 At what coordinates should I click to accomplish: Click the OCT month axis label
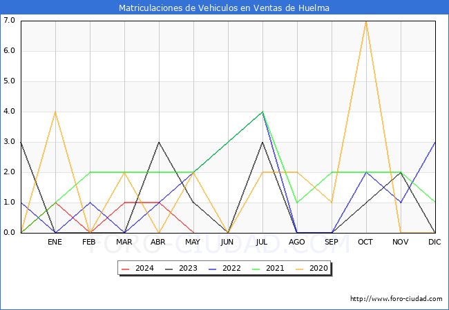pos(365,242)
